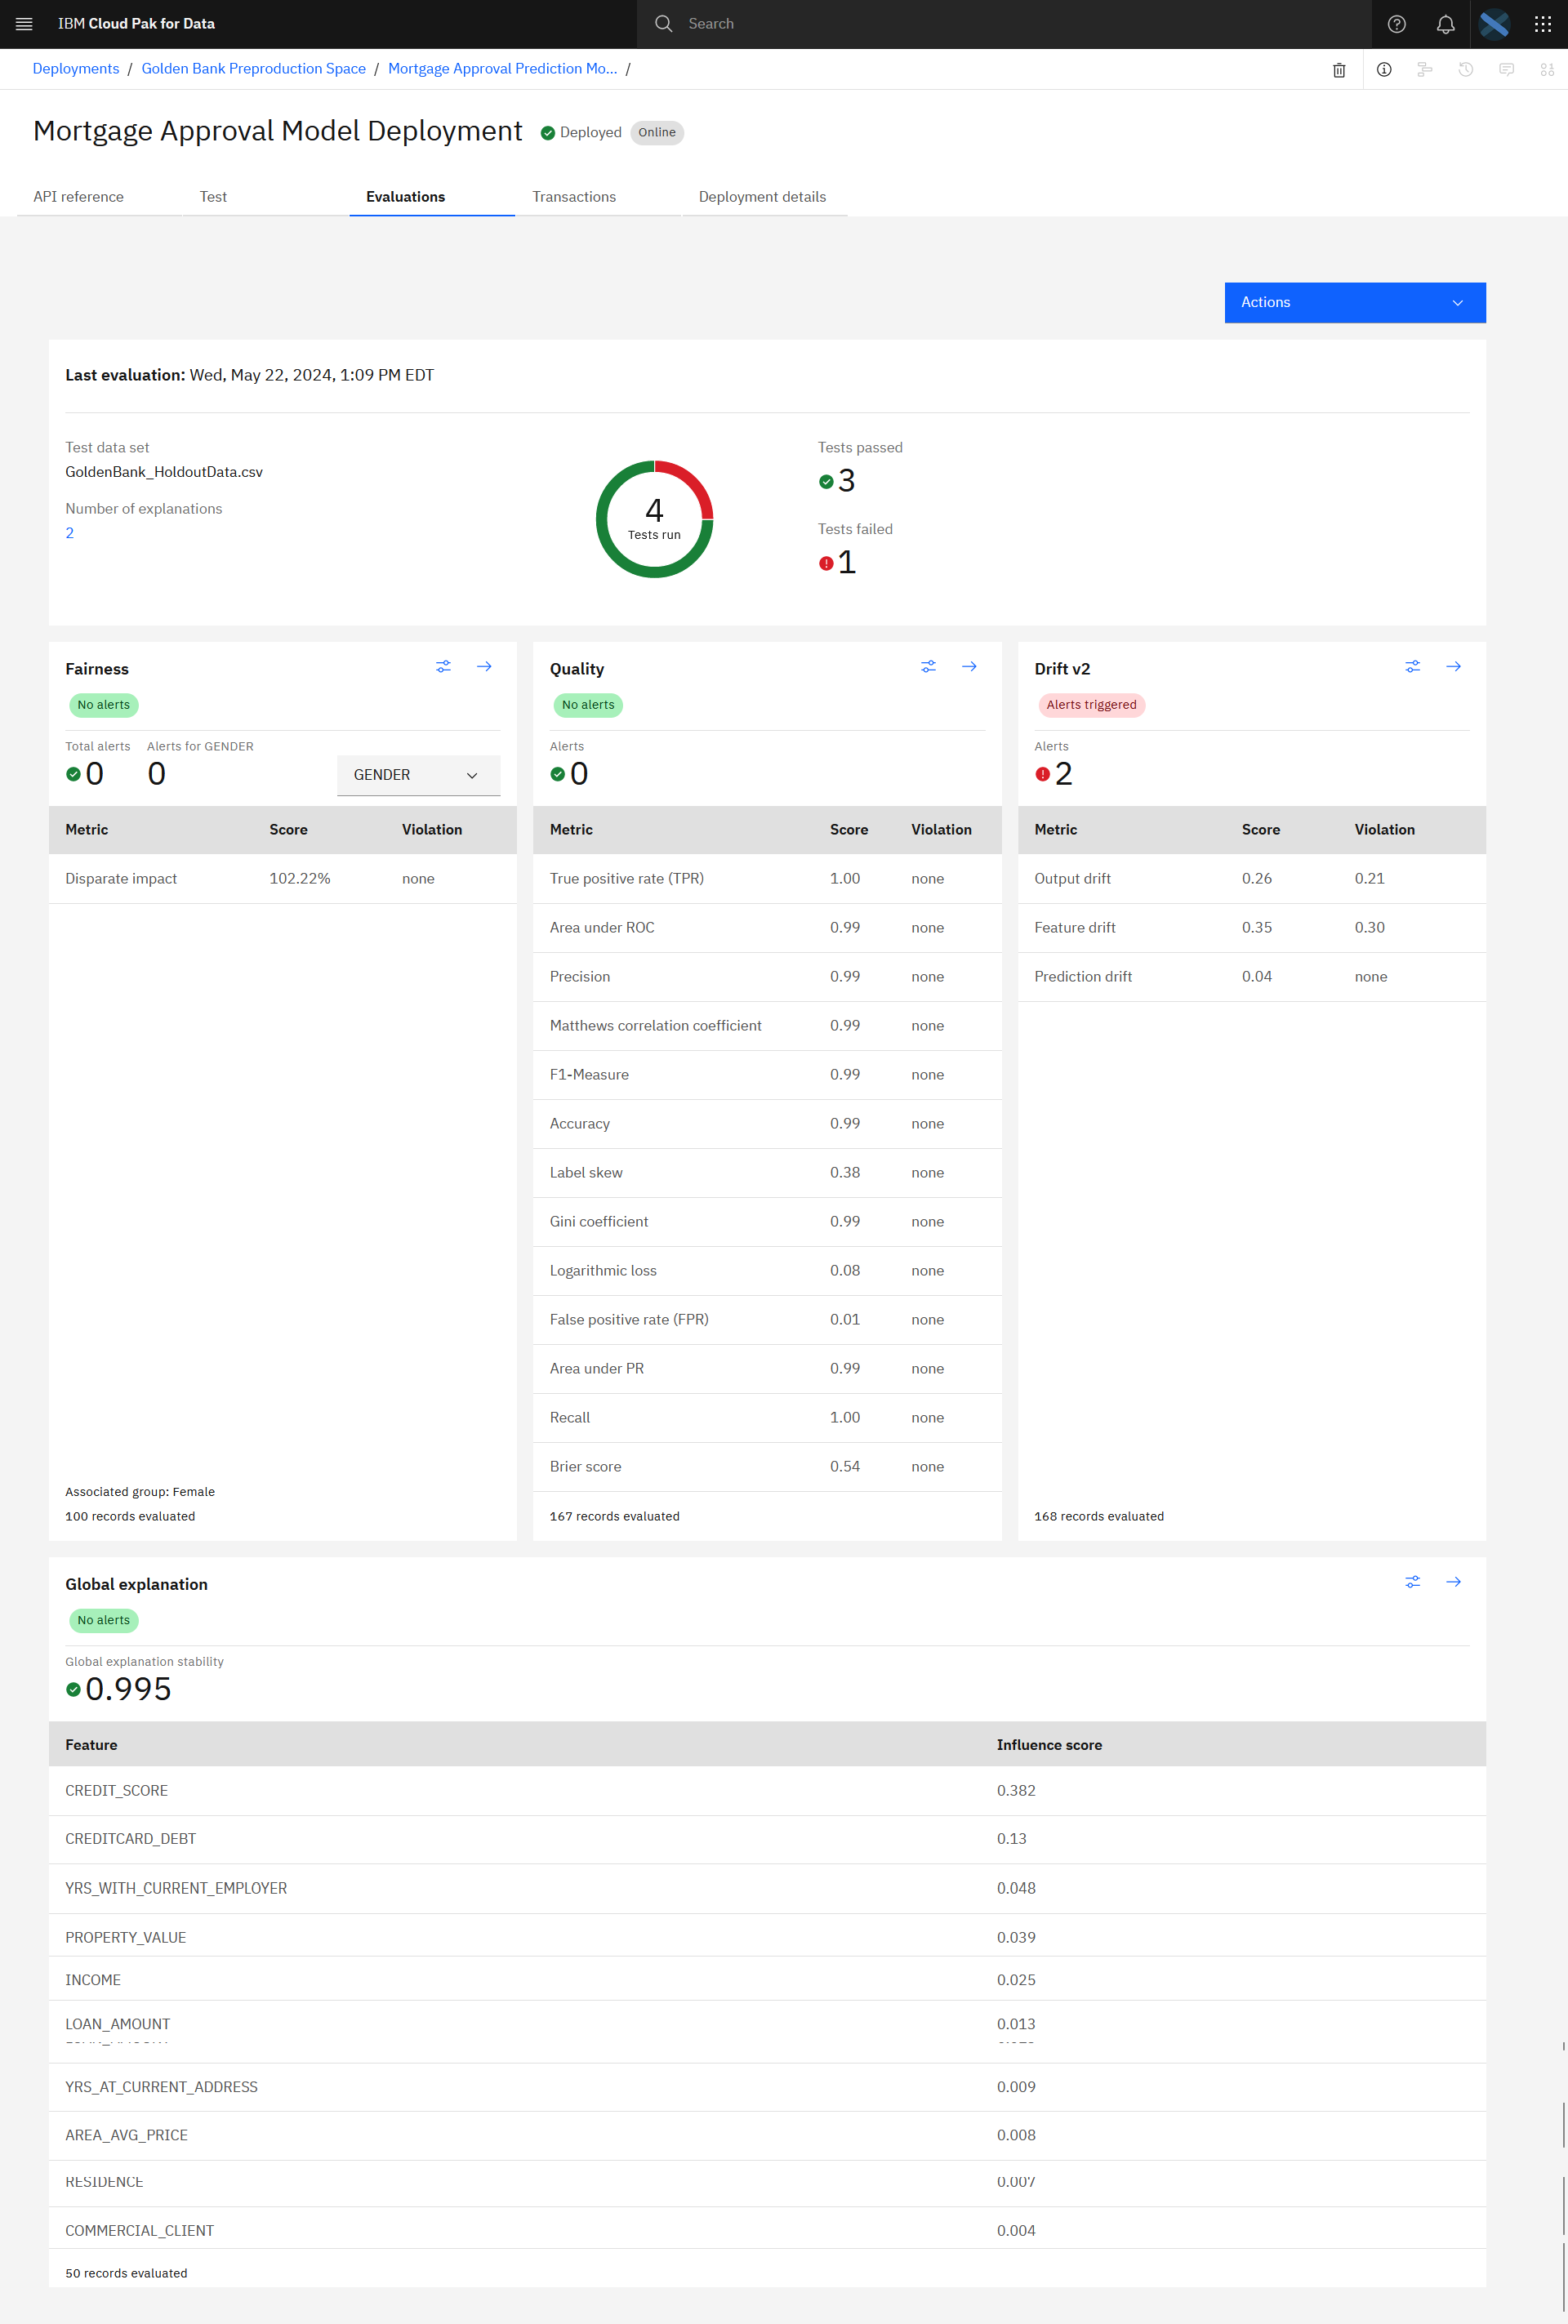Image resolution: width=1568 pixels, height=2324 pixels.
Task: Select the Matthews correlation coefficient row
Action: click(x=767, y=1026)
